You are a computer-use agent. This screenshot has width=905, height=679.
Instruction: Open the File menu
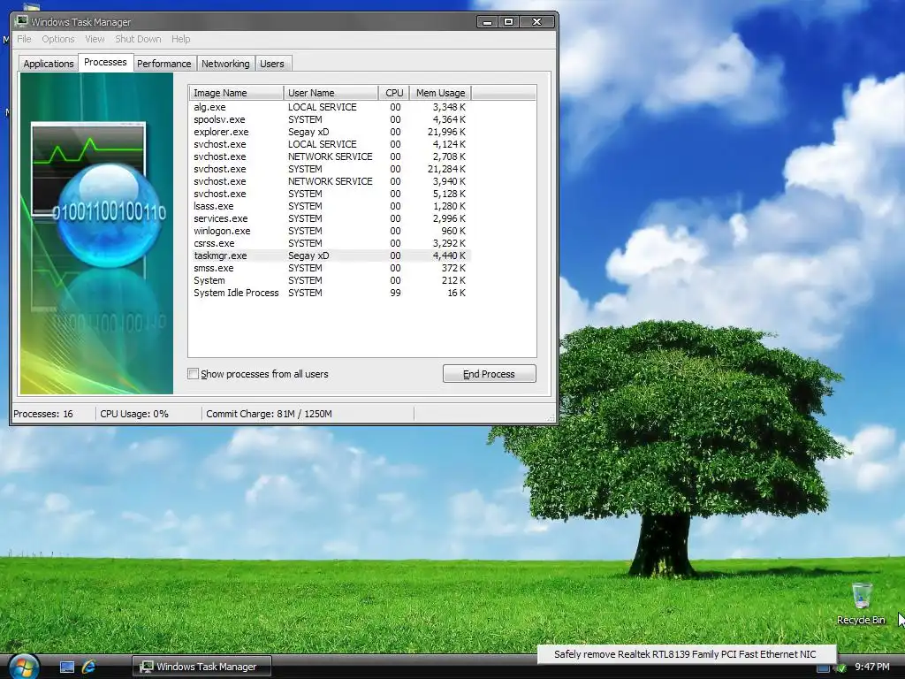[24, 39]
